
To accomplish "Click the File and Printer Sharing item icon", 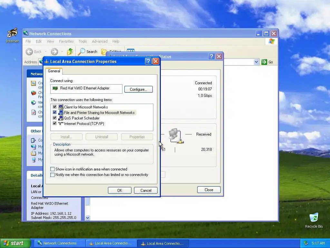I will pyautogui.click(x=61, y=112).
